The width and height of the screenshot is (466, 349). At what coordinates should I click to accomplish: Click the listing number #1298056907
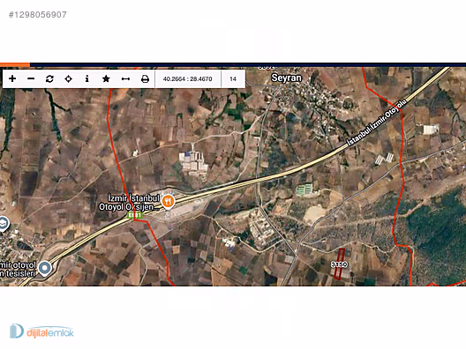click(x=38, y=14)
